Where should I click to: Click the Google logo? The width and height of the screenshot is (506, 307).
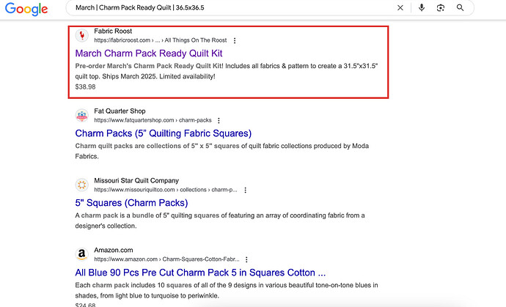(x=26, y=9)
